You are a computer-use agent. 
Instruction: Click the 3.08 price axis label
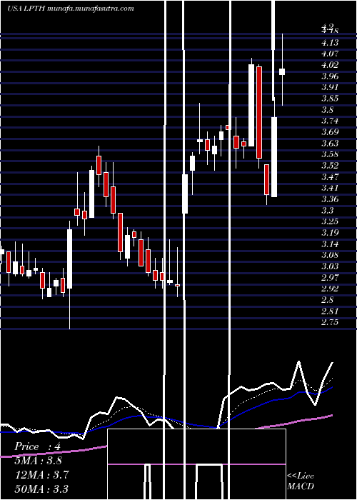(330, 255)
